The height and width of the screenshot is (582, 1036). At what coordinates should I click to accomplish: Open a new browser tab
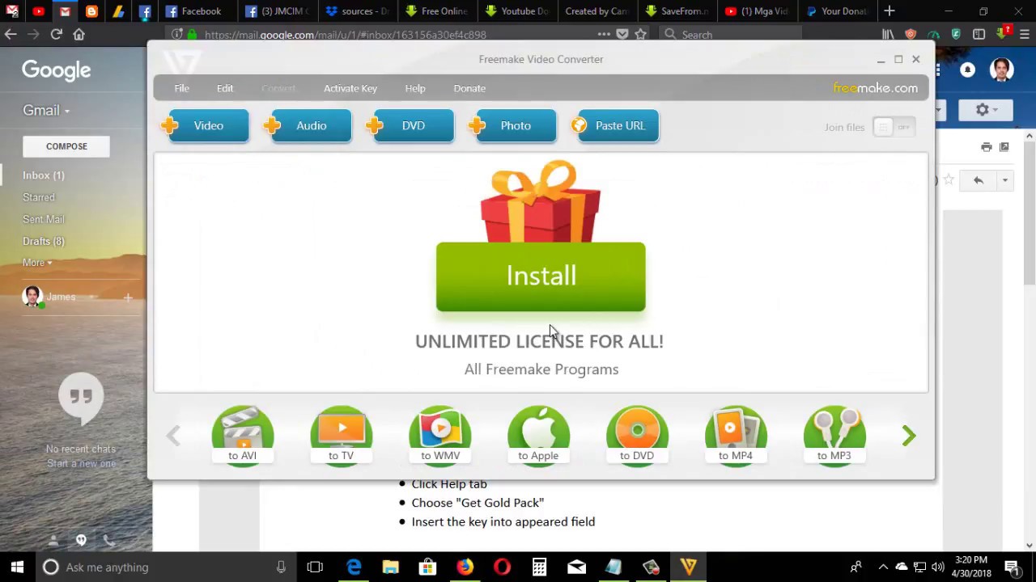click(x=890, y=11)
